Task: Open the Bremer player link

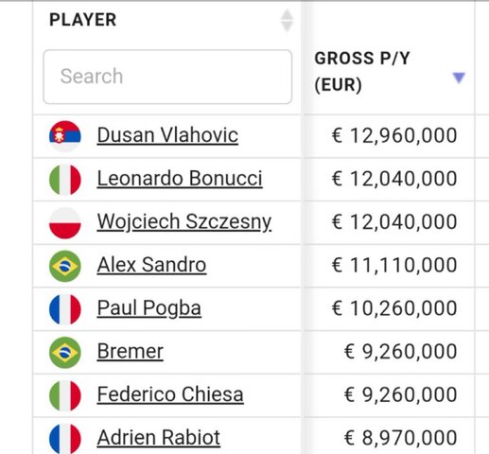Action: pyautogui.click(x=130, y=351)
